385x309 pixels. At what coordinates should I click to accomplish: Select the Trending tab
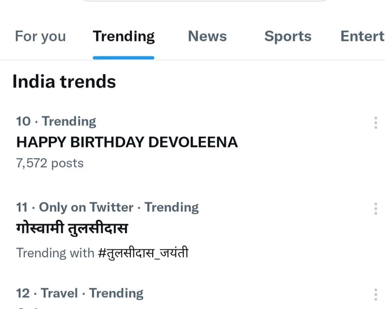[x=123, y=36]
